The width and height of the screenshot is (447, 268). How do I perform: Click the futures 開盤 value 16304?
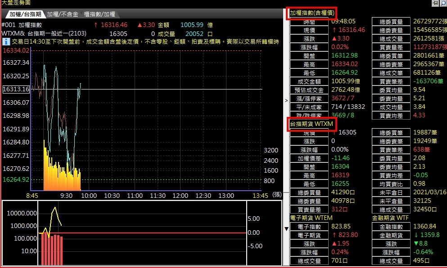(340, 167)
